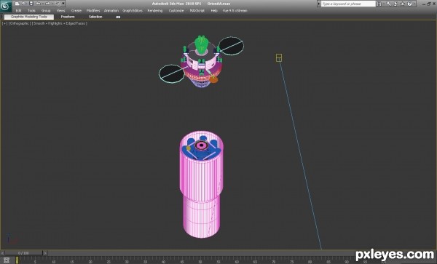Click the Save File icon in quick access toolbar

click(x=31, y=4)
